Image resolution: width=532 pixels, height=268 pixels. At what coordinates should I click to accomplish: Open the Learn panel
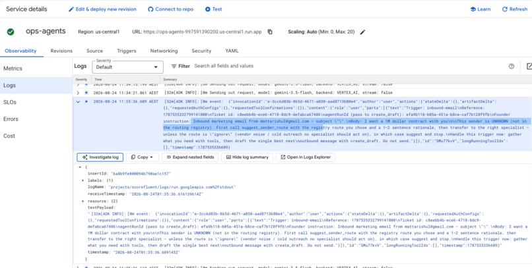coord(481,9)
